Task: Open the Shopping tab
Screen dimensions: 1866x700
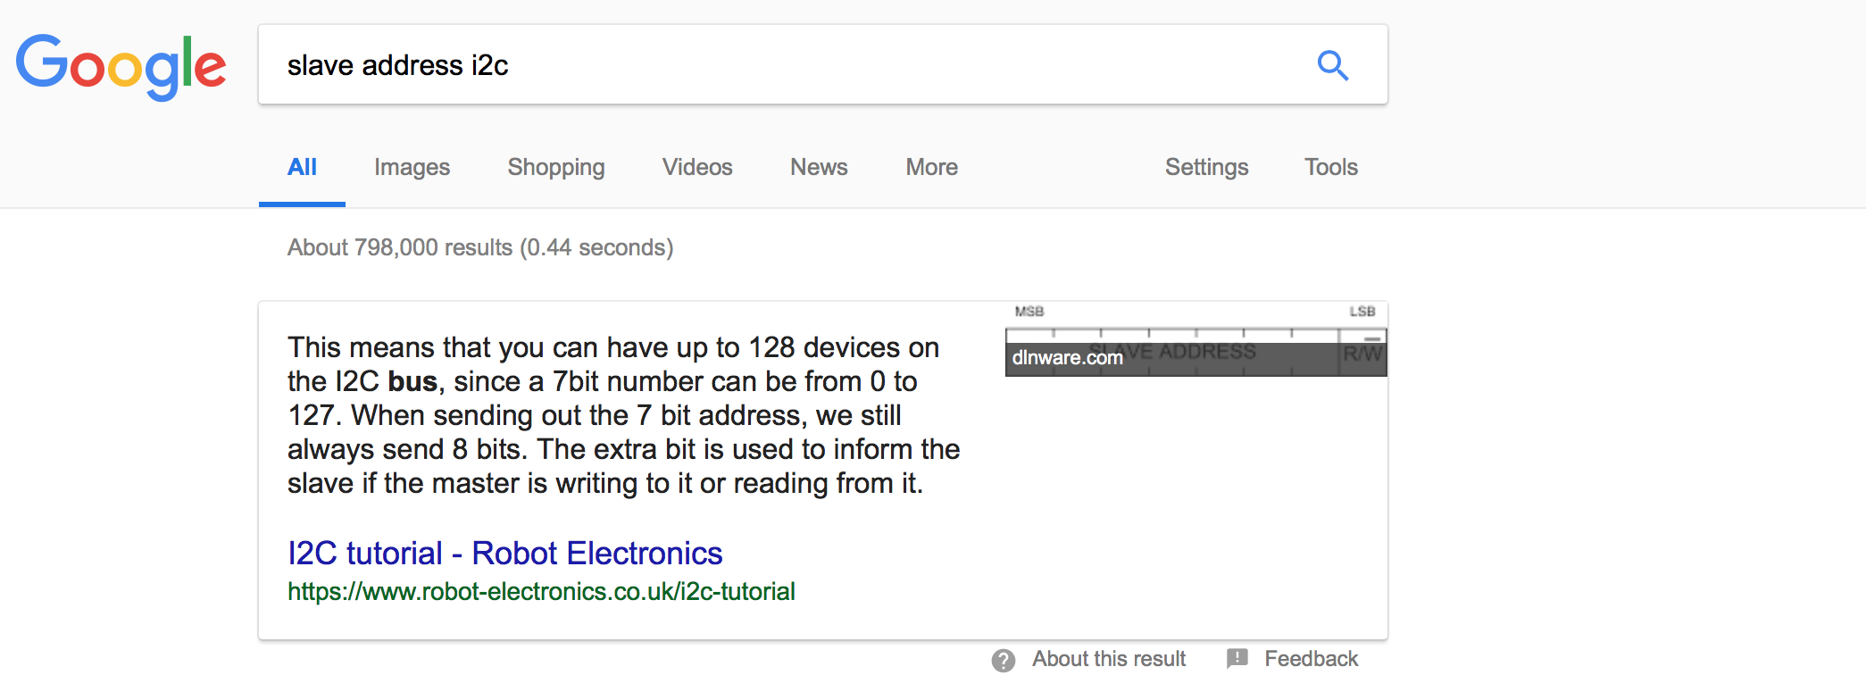Action: [556, 167]
